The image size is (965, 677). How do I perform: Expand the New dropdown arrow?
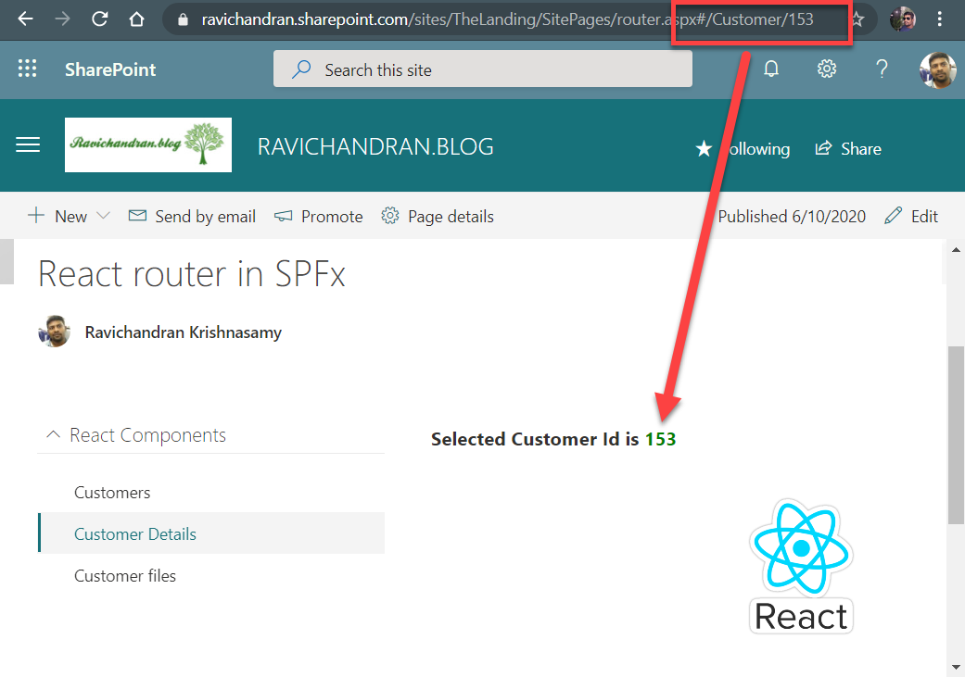point(103,216)
